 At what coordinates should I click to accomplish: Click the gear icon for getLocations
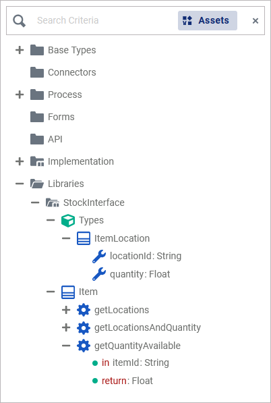coord(84,310)
